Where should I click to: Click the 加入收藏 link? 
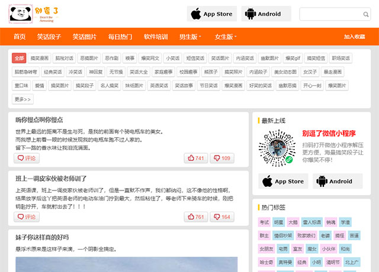(x=354, y=37)
